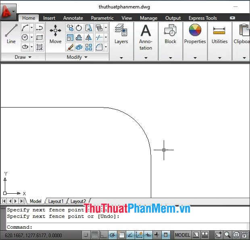
Task: Click the Pan hand icon in status bar
Action: click(218, 235)
